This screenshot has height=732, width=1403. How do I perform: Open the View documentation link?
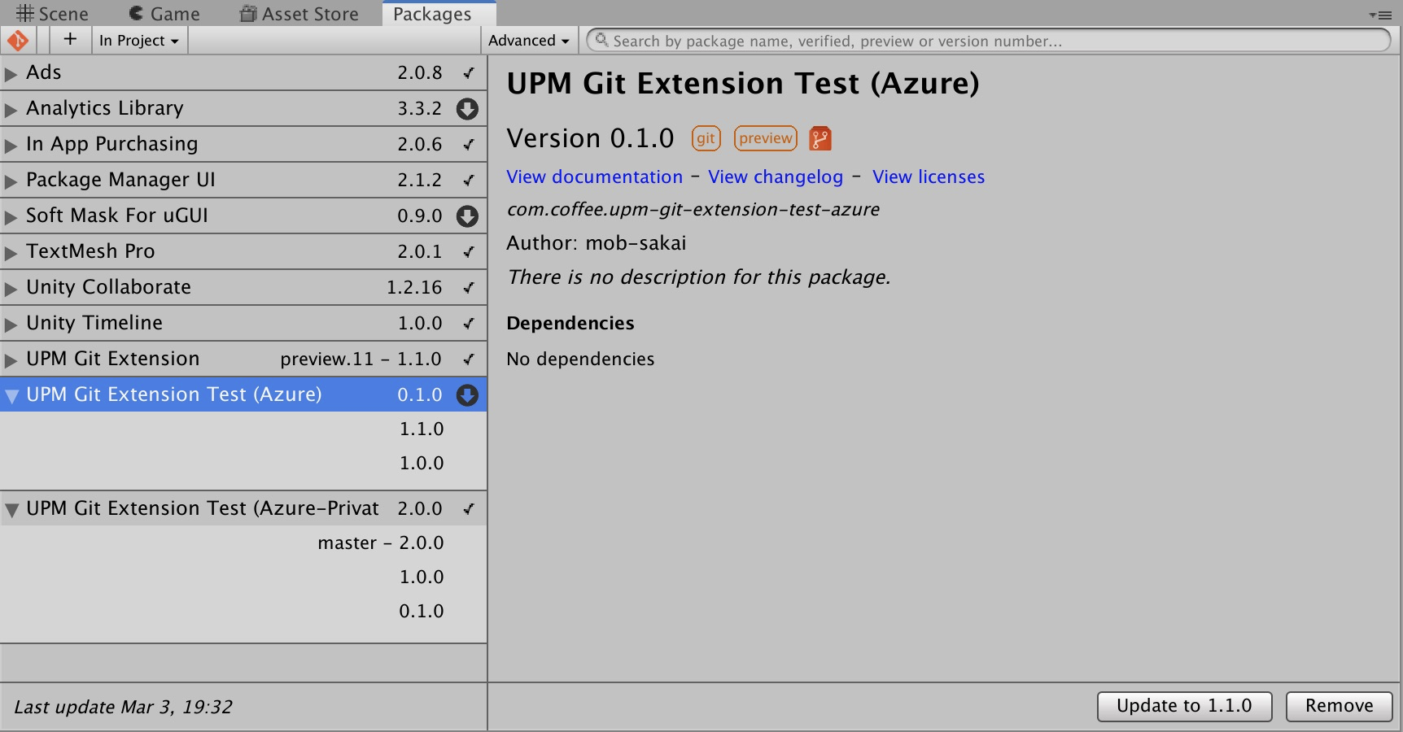[594, 176]
